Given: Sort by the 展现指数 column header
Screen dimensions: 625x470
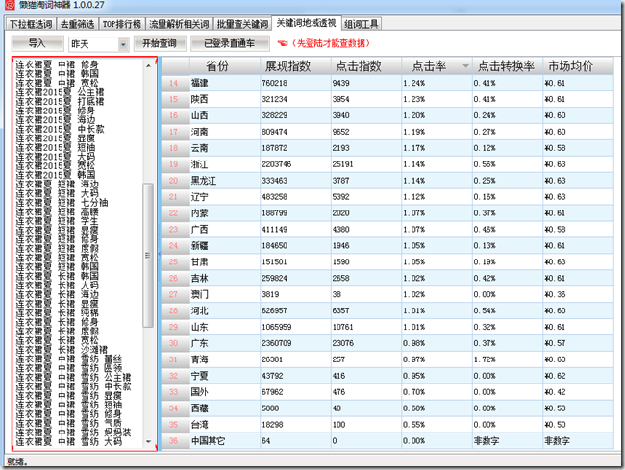Looking at the screenshot, I should pos(295,65).
